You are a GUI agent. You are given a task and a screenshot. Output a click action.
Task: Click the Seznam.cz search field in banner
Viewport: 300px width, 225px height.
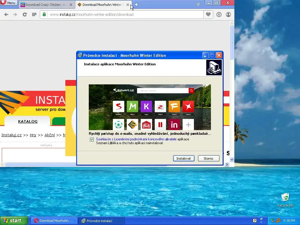163,91
